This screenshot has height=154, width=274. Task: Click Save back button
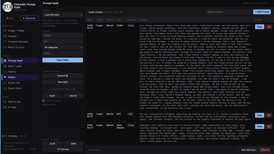62,82
